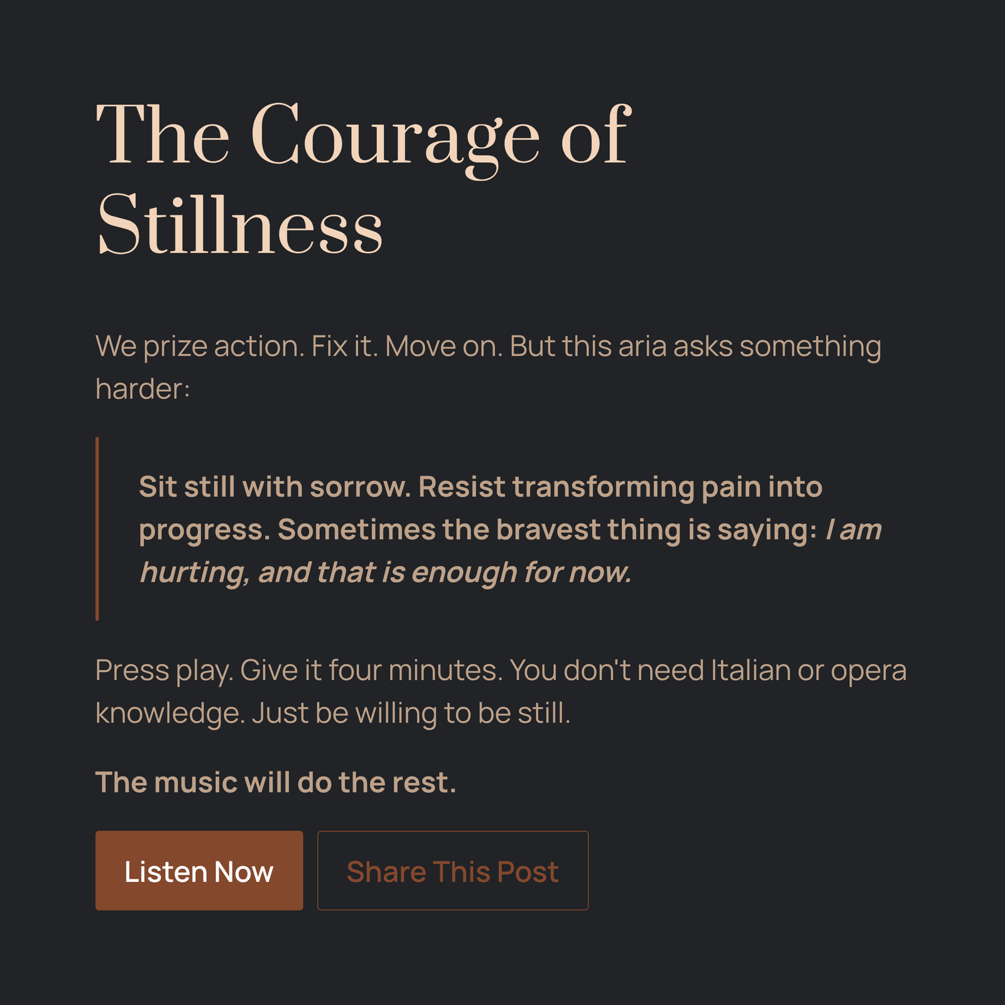Click "Just be willing to be still."
Image resolution: width=1005 pixels, height=1005 pixels.
[x=411, y=713]
